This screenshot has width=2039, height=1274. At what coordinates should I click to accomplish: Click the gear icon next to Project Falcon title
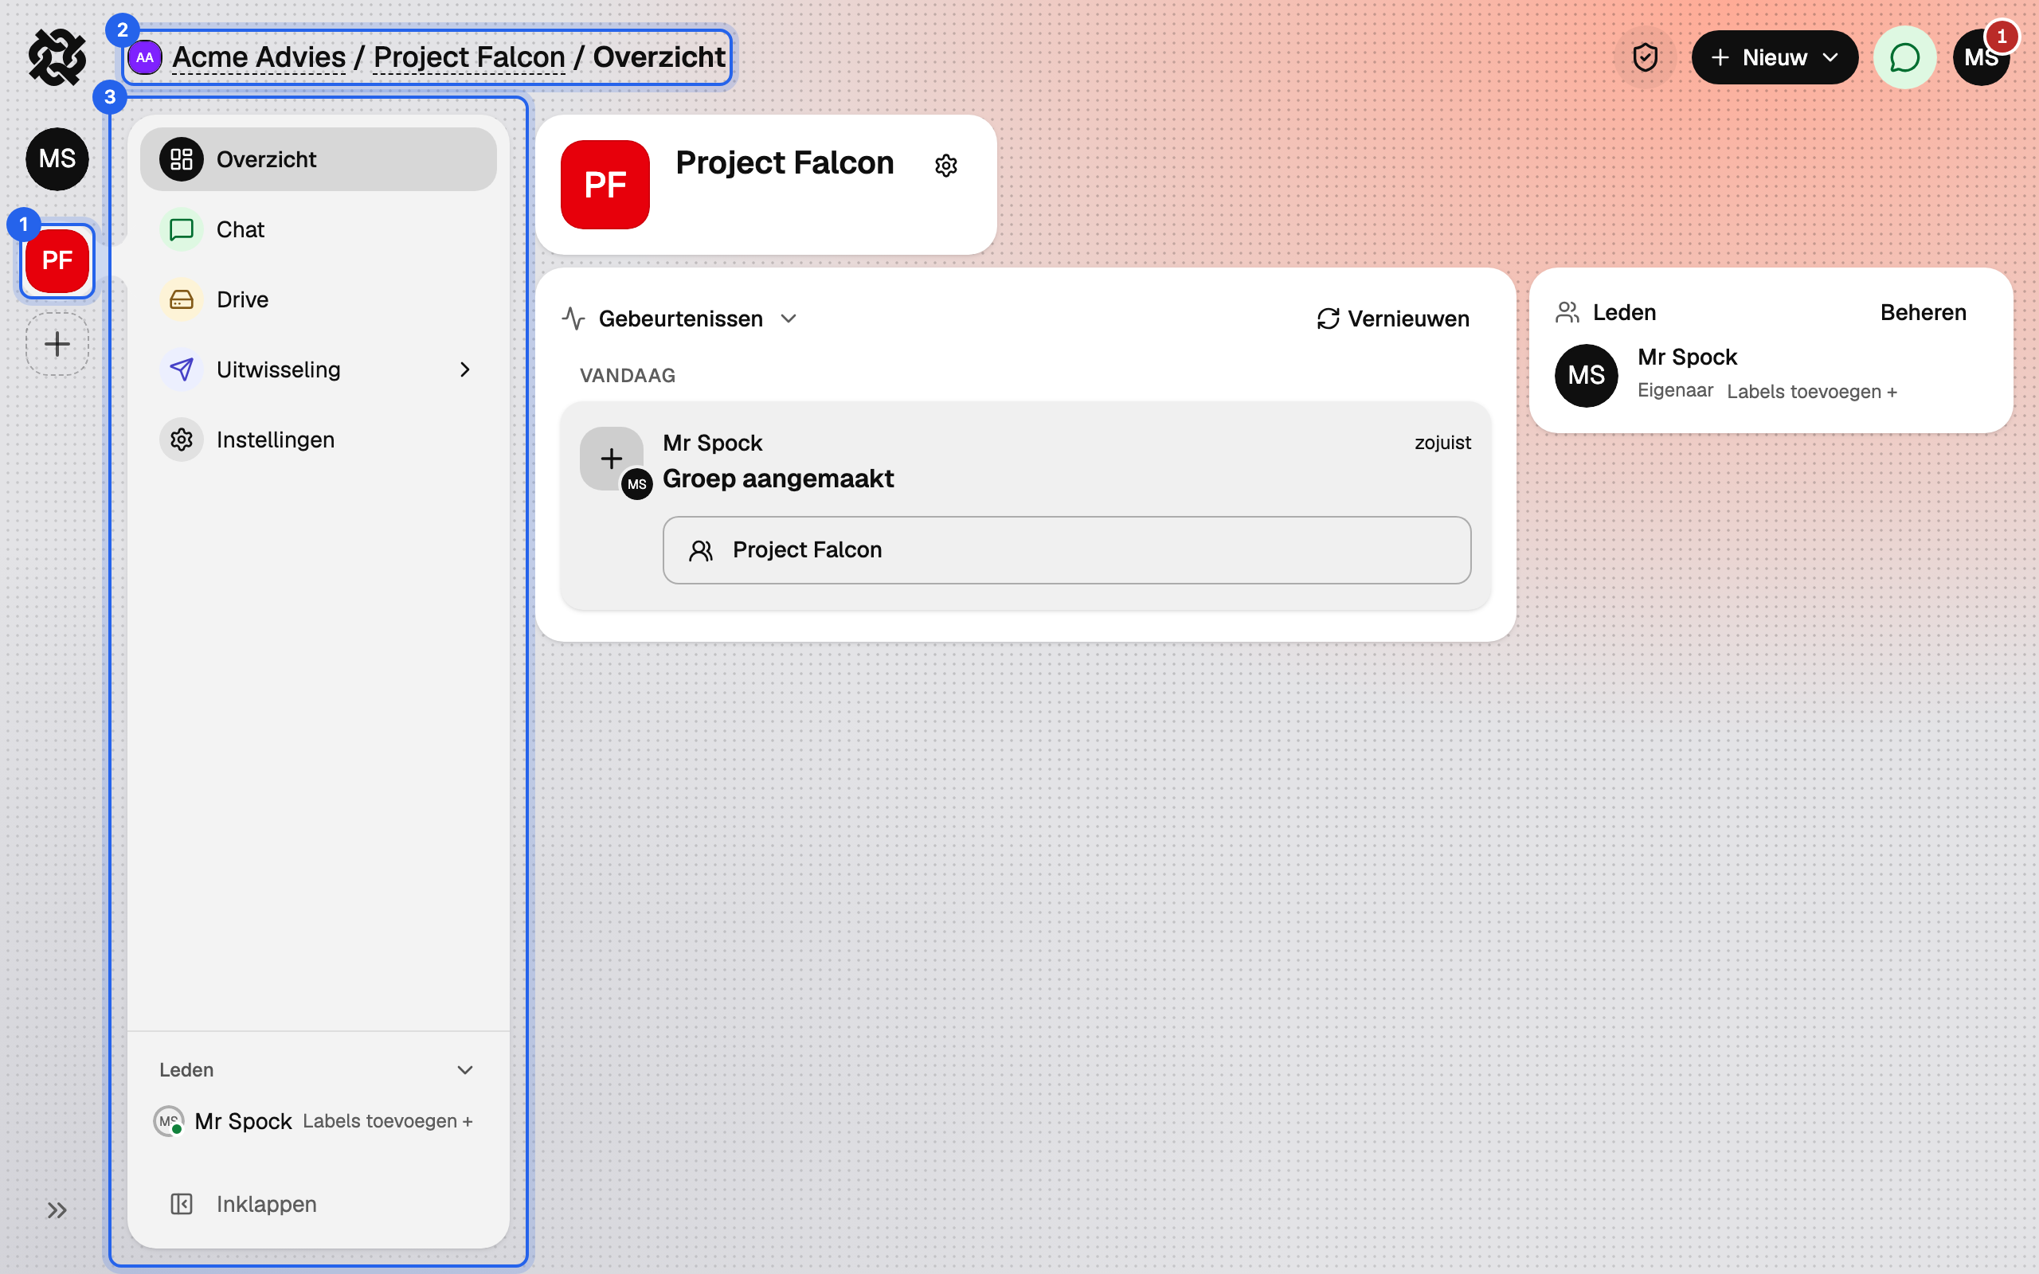tap(946, 165)
